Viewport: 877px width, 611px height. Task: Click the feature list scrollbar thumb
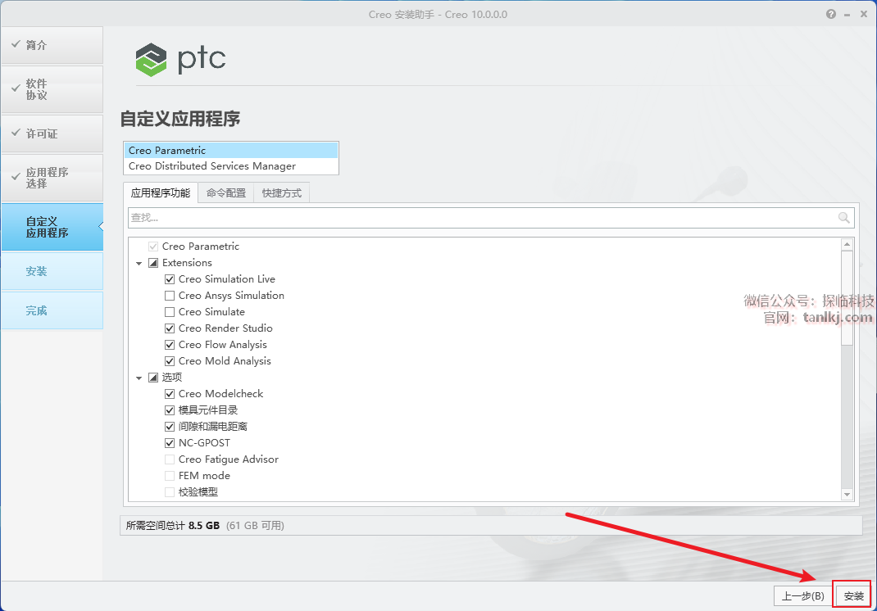pos(847,298)
